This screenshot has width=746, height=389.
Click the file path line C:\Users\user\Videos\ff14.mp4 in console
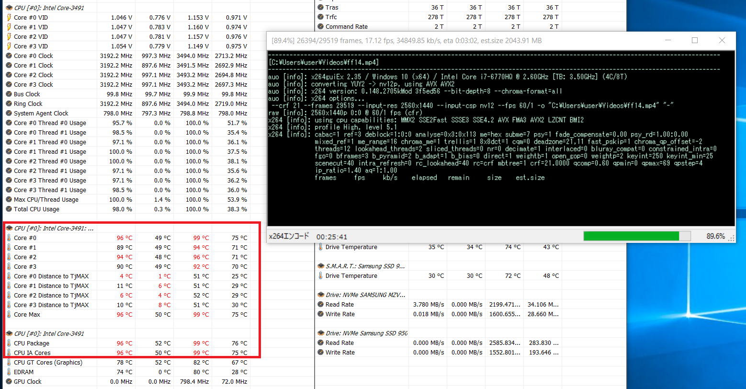(x=325, y=62)
